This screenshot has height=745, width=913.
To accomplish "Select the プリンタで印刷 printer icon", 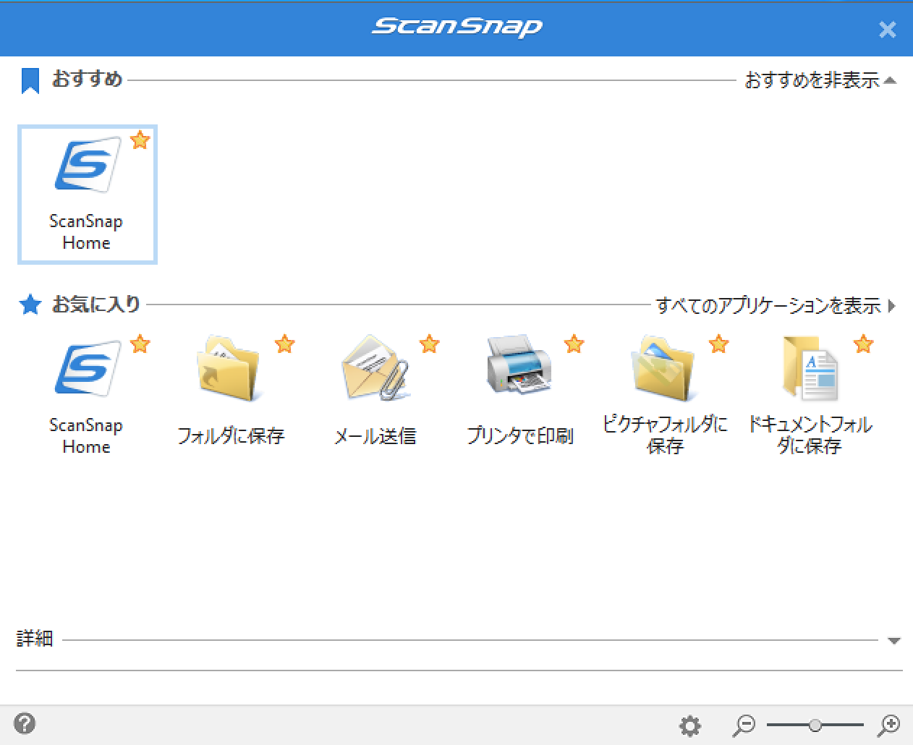I will pyautogui.click(x=519, y=366).
